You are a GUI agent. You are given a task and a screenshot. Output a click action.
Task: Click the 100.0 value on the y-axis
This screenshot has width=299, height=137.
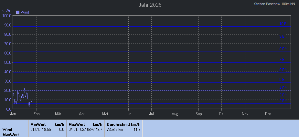point(7,15)
